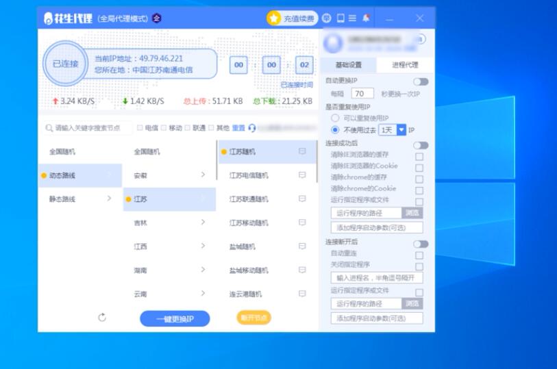Check 清除IE浏览器的Cookie checkbox
This screenshot has width=557, height=369.
pyautogui.click(x=419, y=168)
